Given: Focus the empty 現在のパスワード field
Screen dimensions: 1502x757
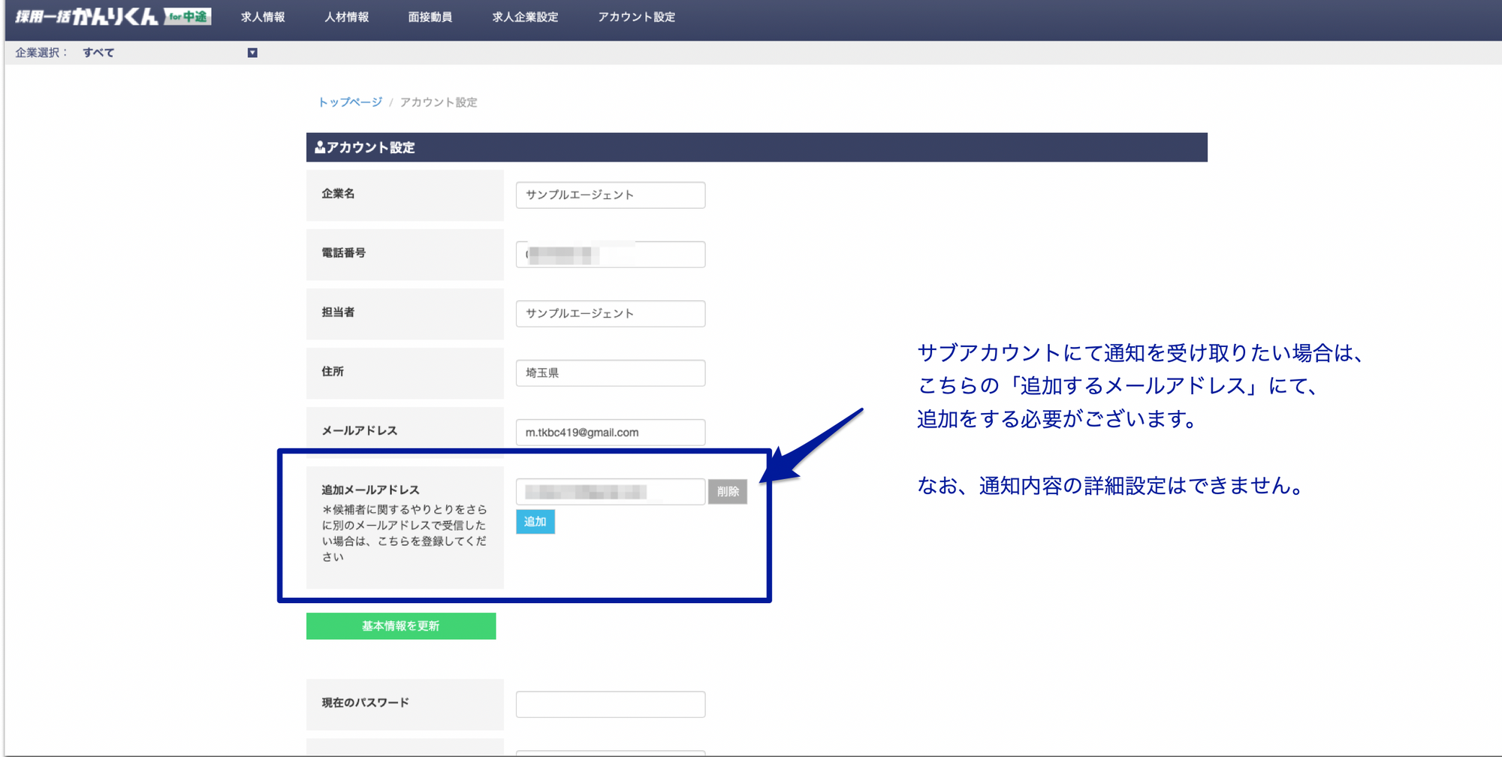Looking at the screenshot, I should click(610, 704).
